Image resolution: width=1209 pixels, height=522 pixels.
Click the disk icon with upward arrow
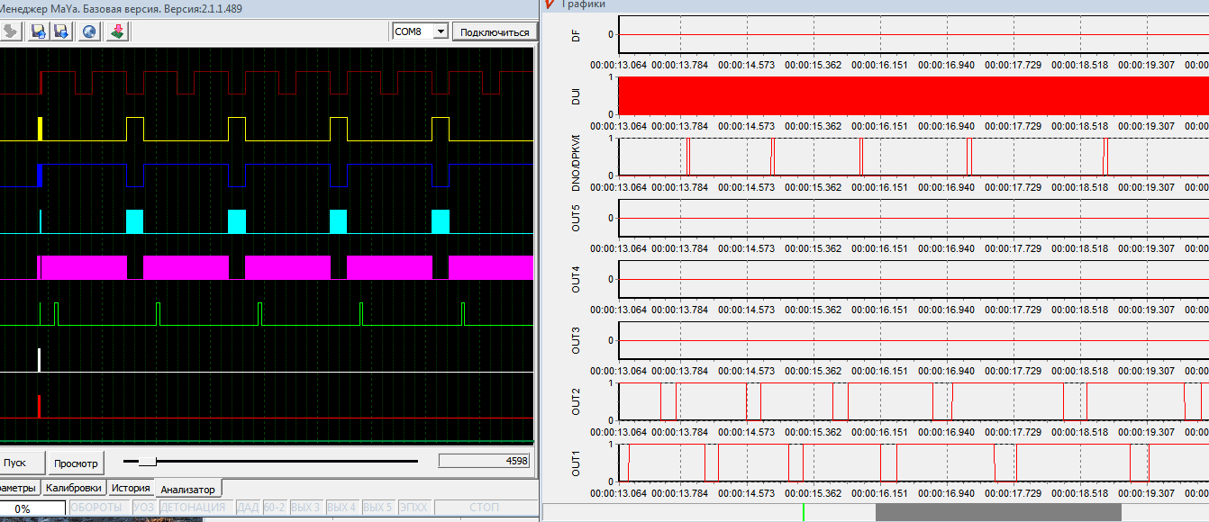pyautogui.click(x=38, y=31)
